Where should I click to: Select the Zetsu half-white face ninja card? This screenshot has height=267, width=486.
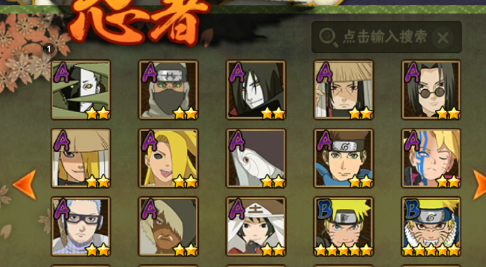pyautogui.click(x=81, y=90)
